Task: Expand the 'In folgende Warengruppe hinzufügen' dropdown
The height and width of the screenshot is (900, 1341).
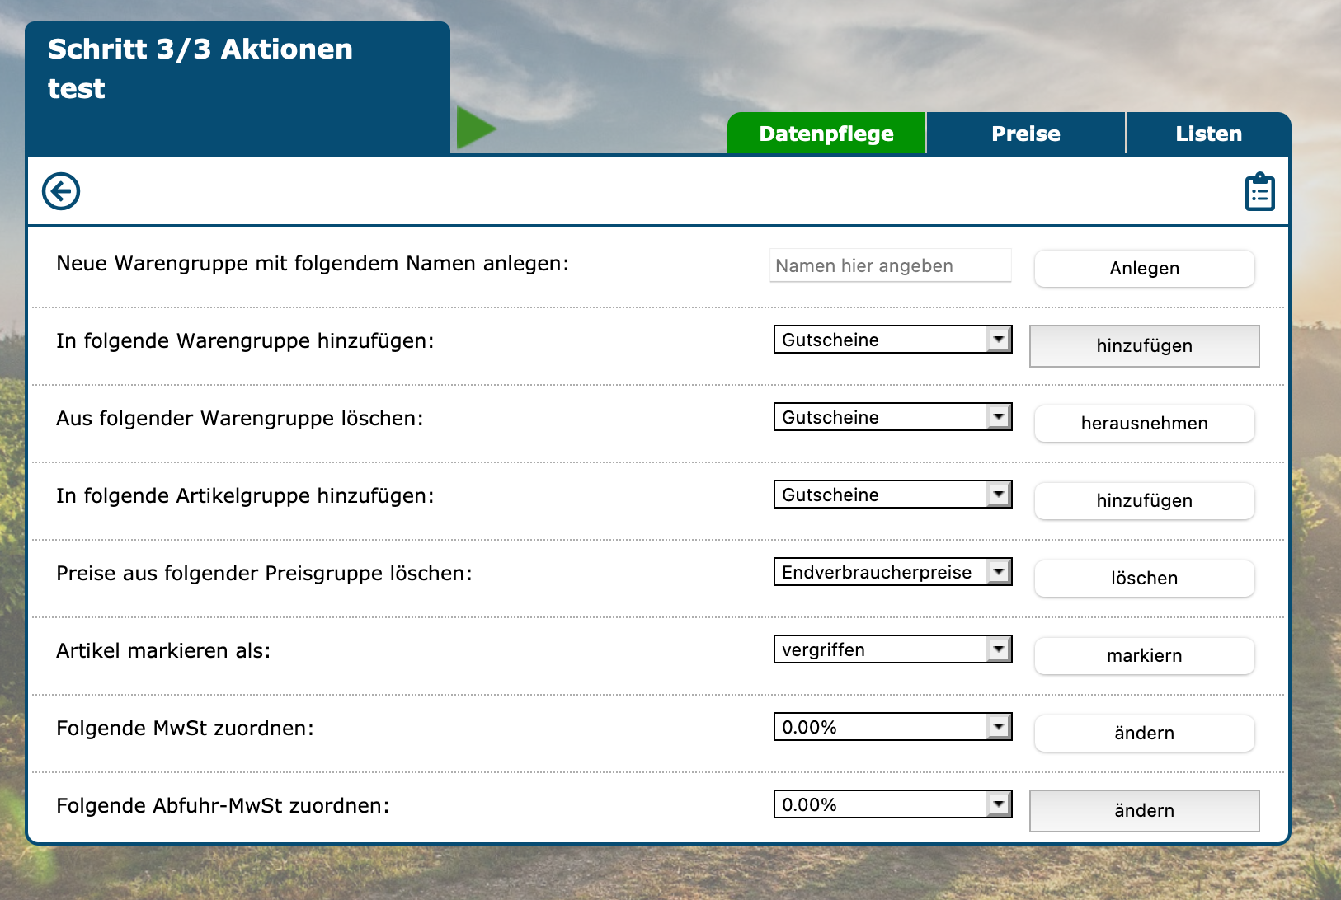Action: pos(892,340)
